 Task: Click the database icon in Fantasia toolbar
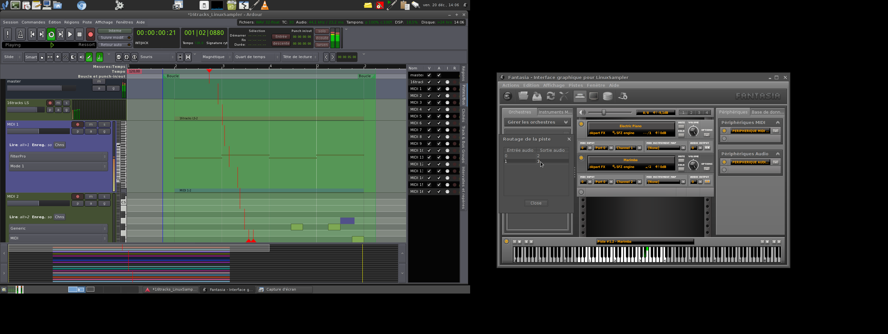[608, 97]
